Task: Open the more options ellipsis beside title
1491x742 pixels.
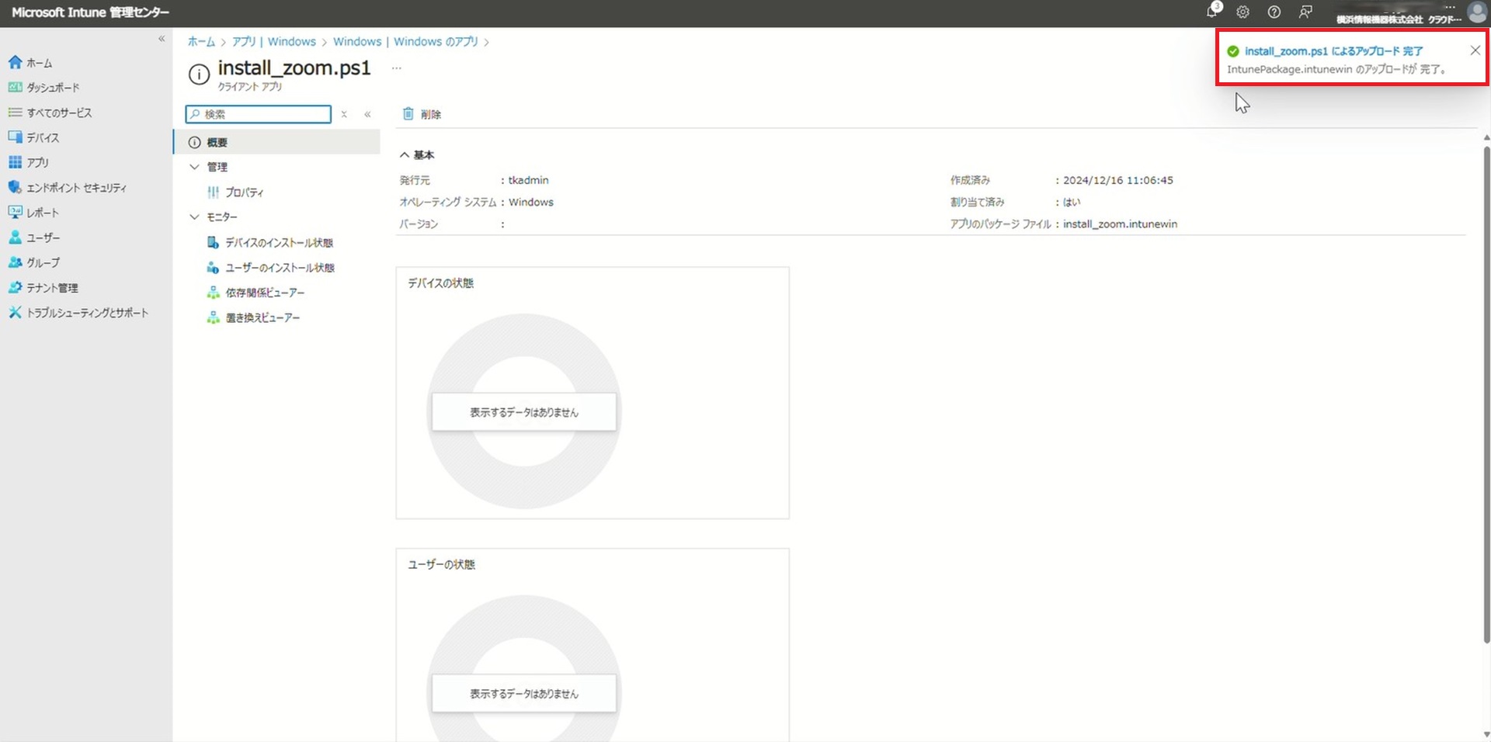Action: click(x=397, y=68)
